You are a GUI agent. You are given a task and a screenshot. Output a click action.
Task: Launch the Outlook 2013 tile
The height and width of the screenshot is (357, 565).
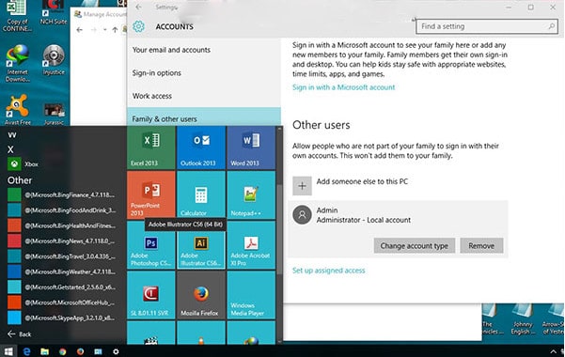(x=201, y=147)
